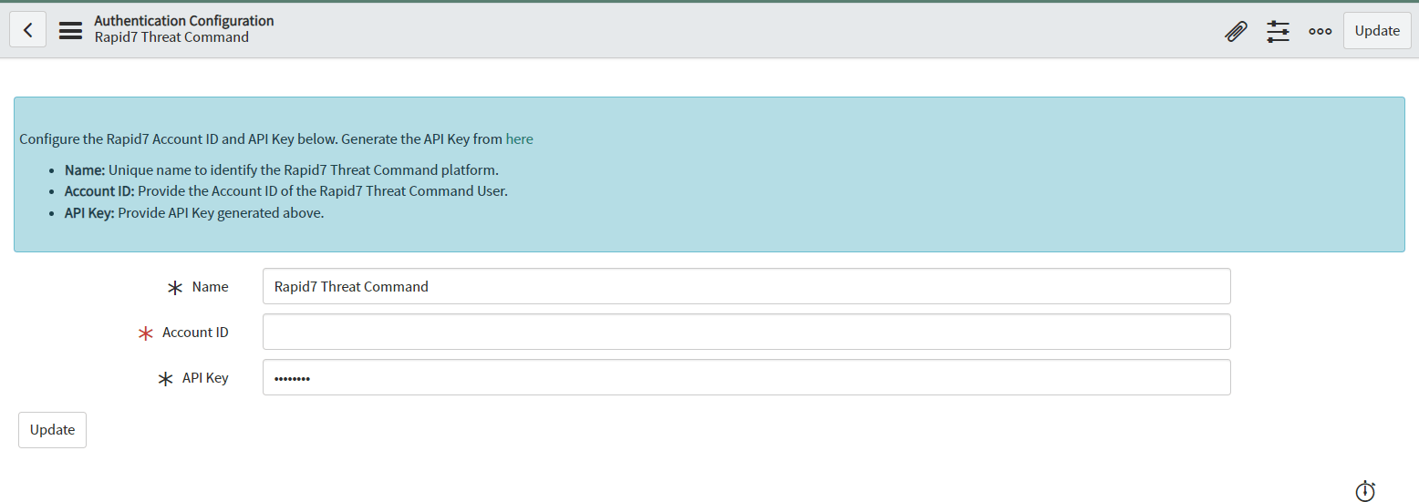The width and height of the screenshot is (1419, 502).
Task: Click the response time stopwatch icon
Action: [1364, 490]
